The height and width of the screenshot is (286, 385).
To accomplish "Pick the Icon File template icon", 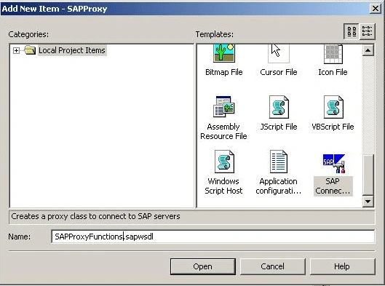I will point(333,54).
